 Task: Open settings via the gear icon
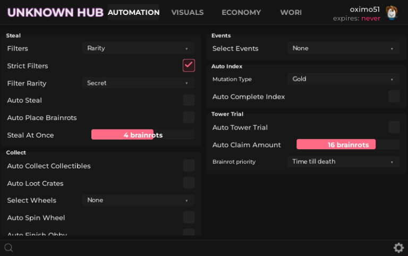point(398,248)
